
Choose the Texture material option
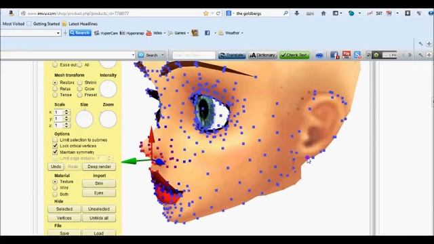click(x=55, y=182)
